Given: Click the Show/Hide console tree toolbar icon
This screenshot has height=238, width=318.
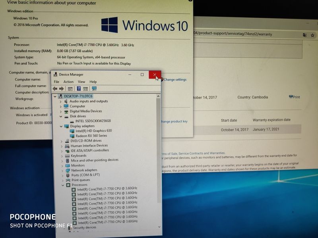Looking at the screenshot, I should (70, 88).
